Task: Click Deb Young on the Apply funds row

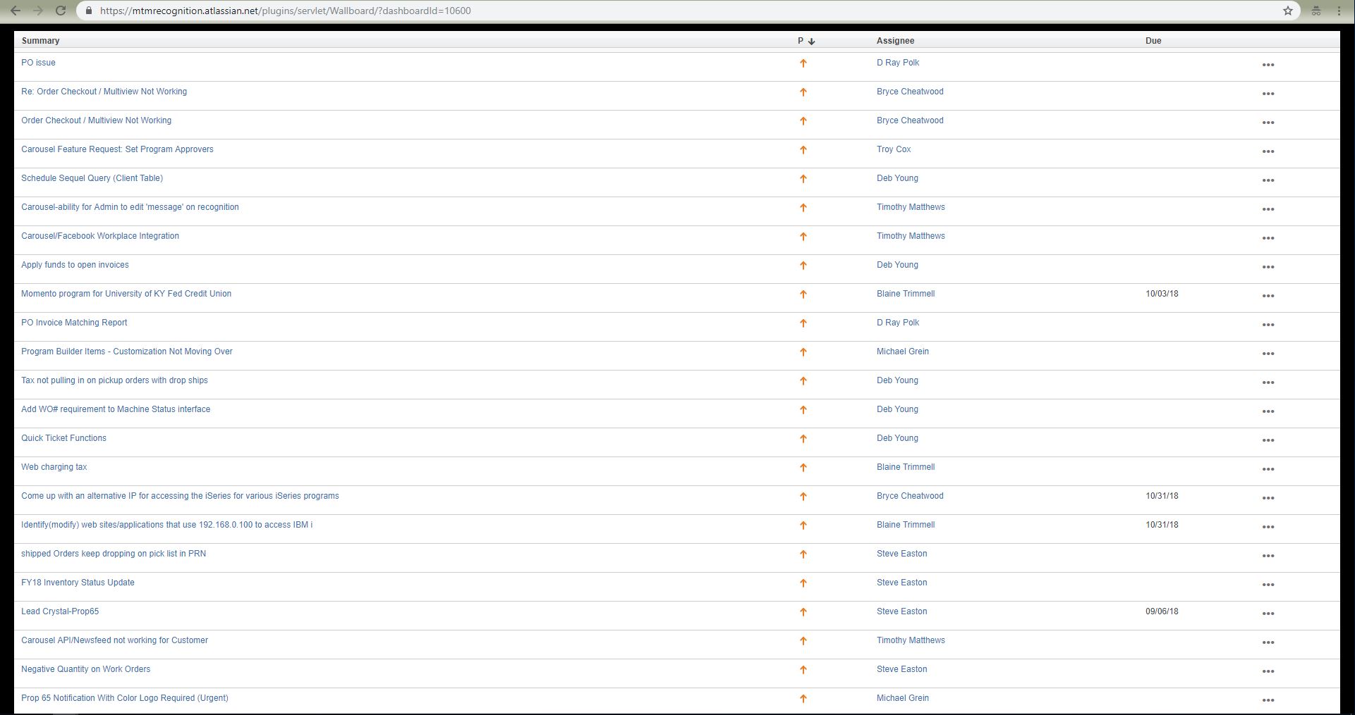Action: coord(897,265)
